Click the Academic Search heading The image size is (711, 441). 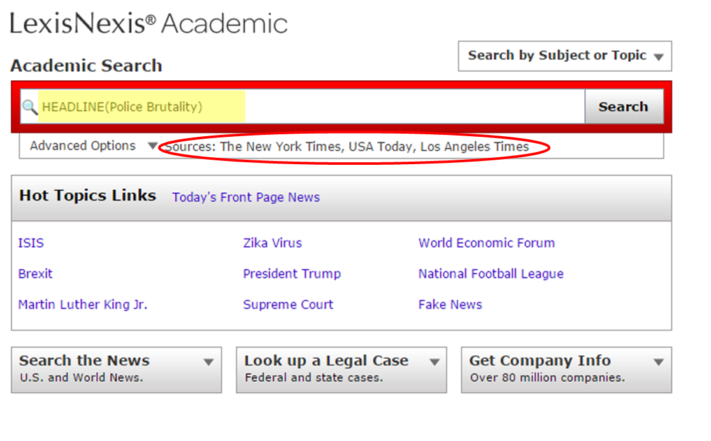[86, 66]
